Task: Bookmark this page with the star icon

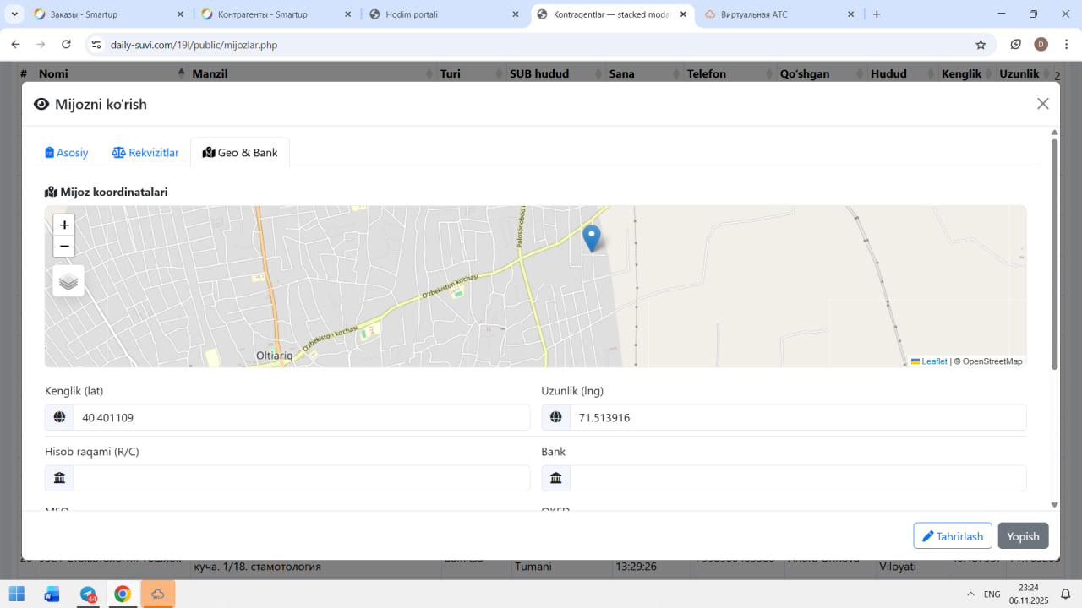Action: pyautogui.click(x=981, y=45)
